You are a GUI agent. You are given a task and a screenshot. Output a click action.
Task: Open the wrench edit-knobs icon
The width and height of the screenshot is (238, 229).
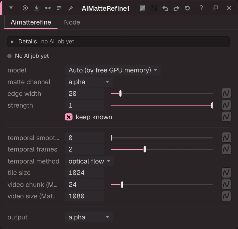[71, 8]
